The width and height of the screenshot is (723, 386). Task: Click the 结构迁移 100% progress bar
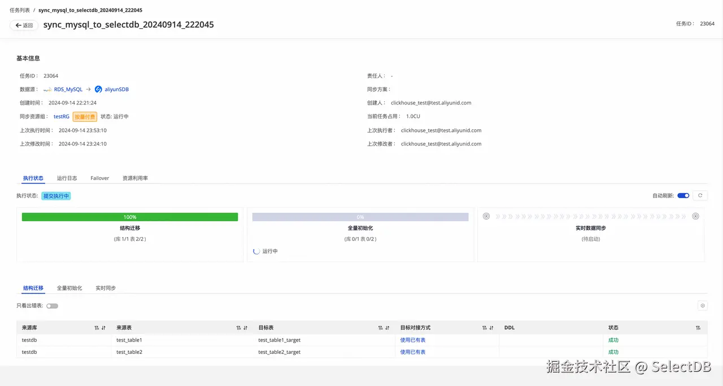130,217
